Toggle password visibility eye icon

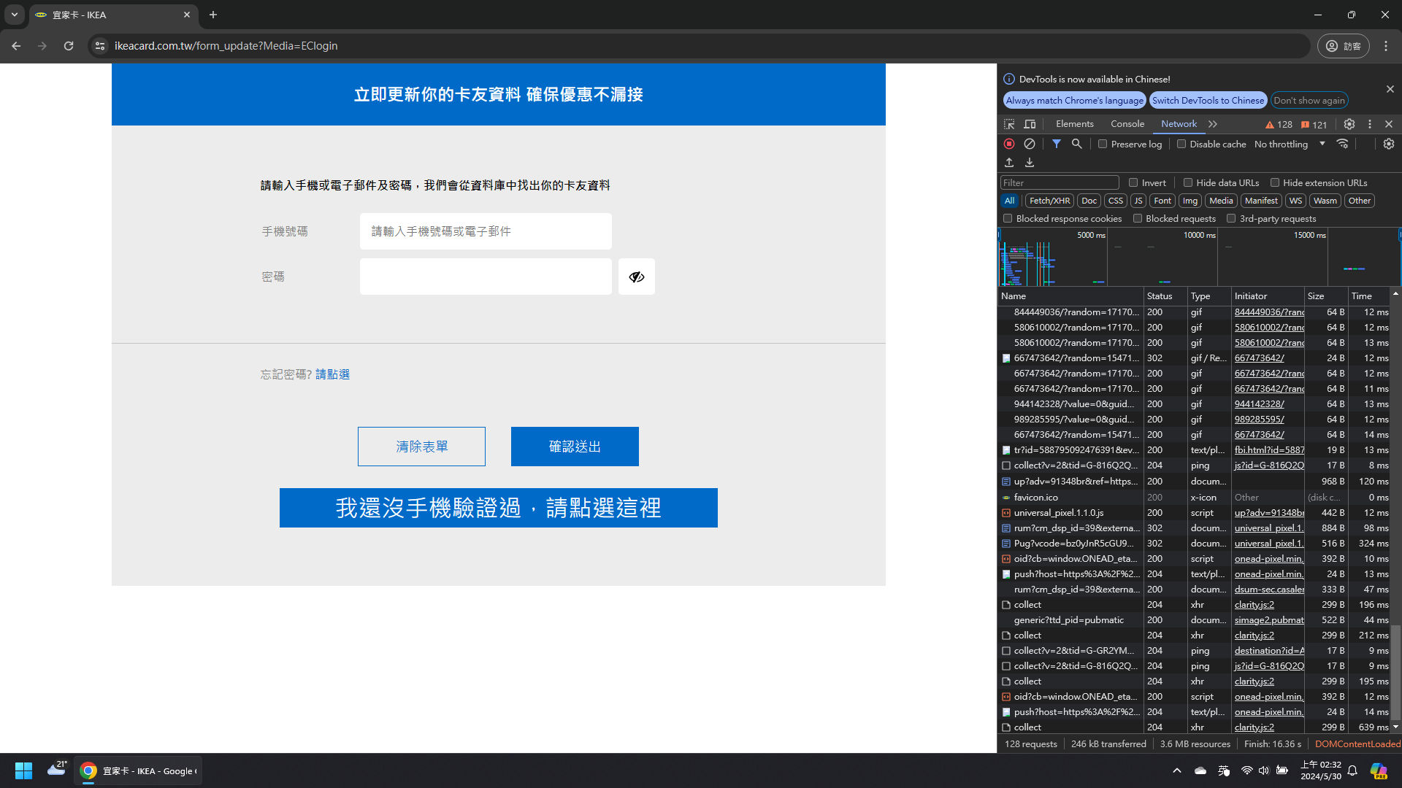coord(636,277)
